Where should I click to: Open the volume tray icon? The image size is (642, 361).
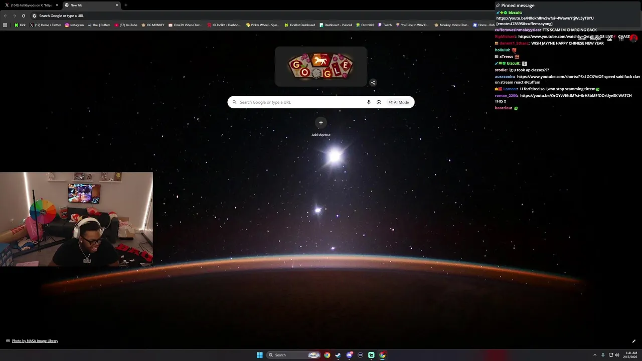click(x=617, y=355)
